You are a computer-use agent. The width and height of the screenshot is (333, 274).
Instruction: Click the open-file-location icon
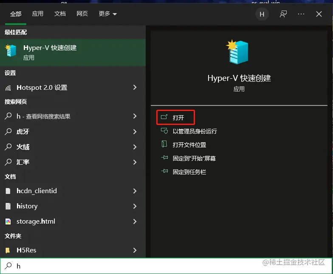click(x=164, y=144)
